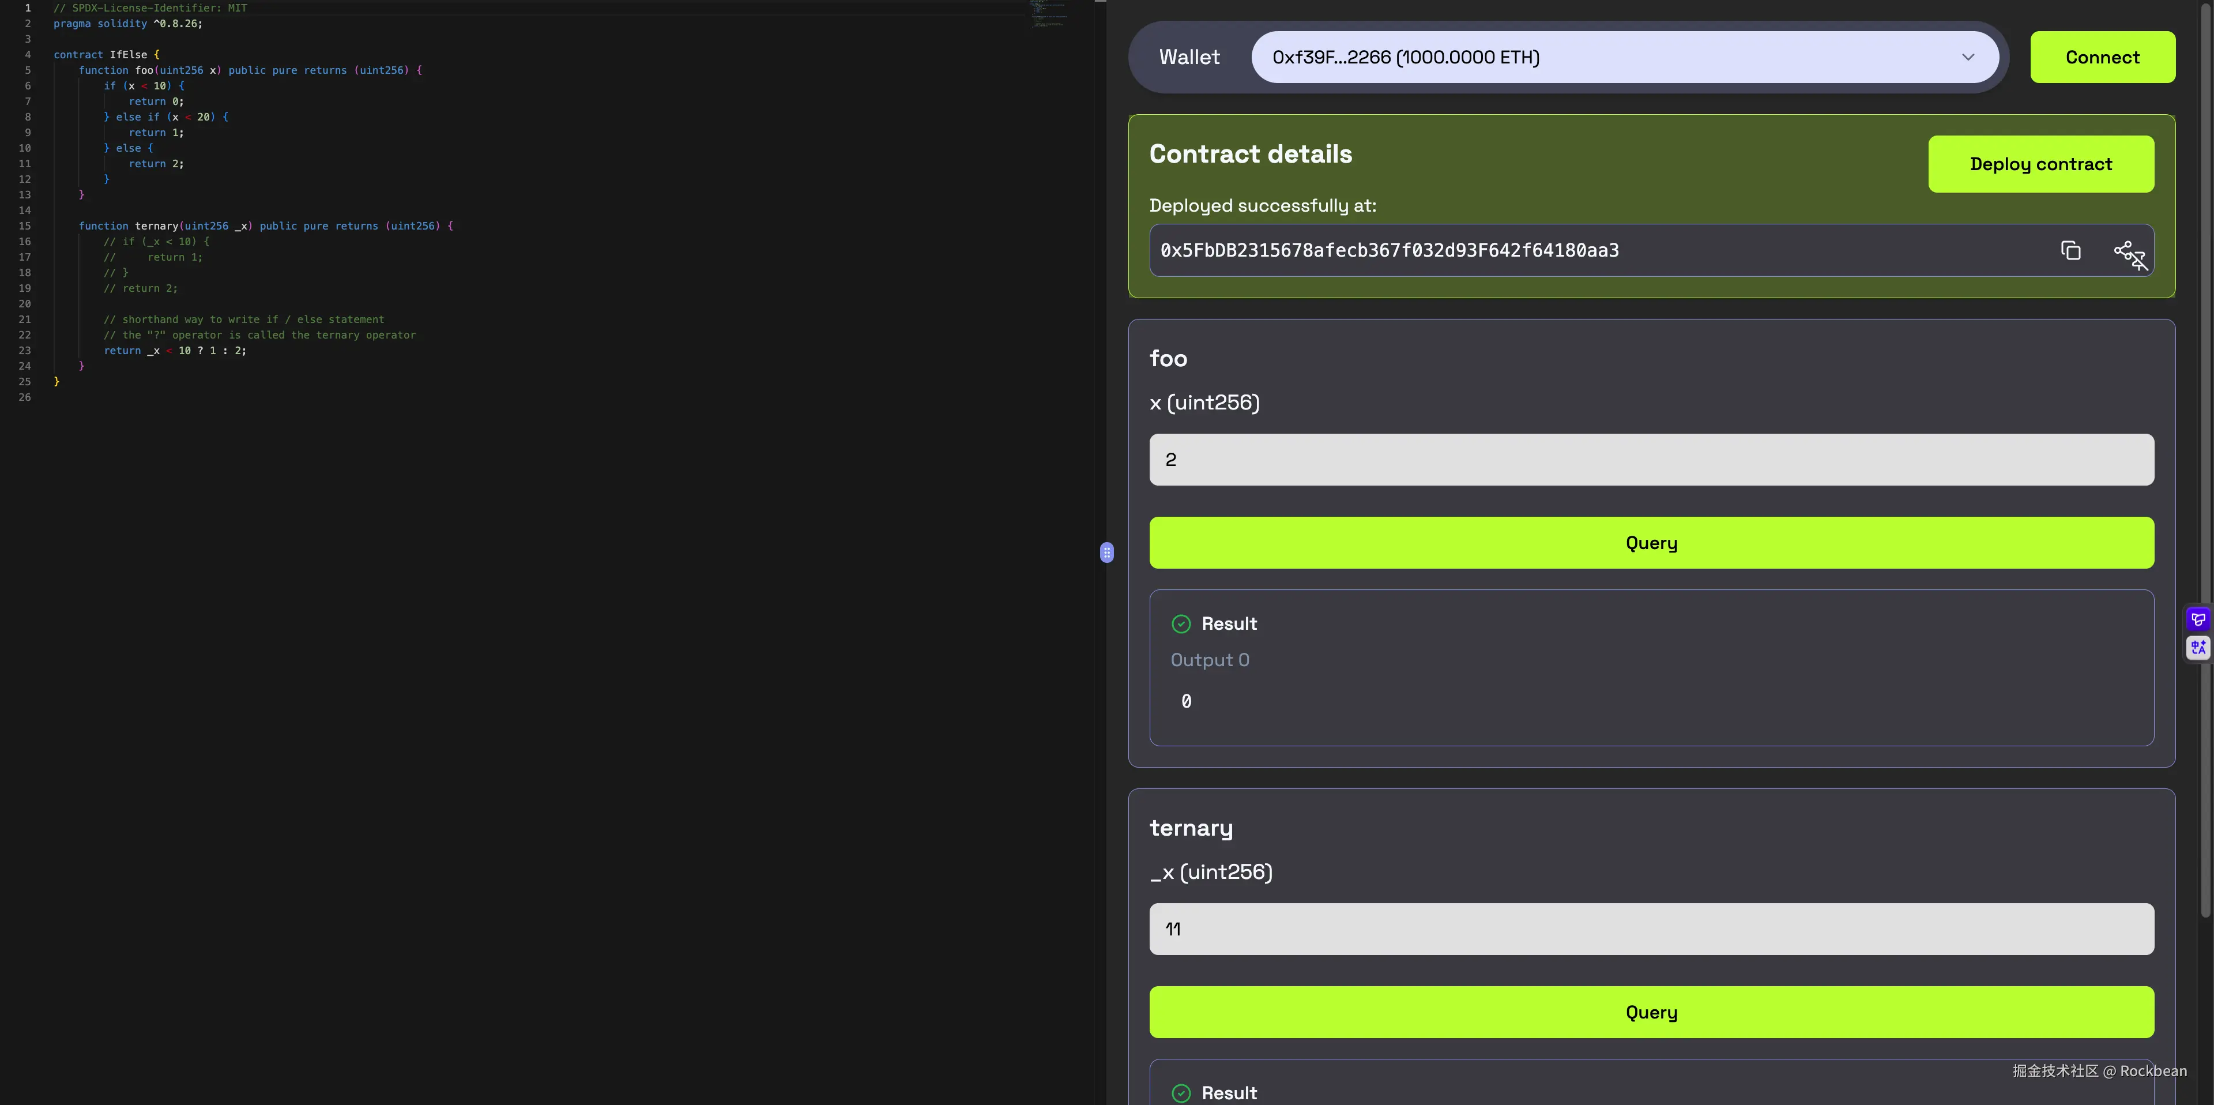Click the share icon beside contract address
This screenshot has height=1105, width=2214.
(2123, 250)
